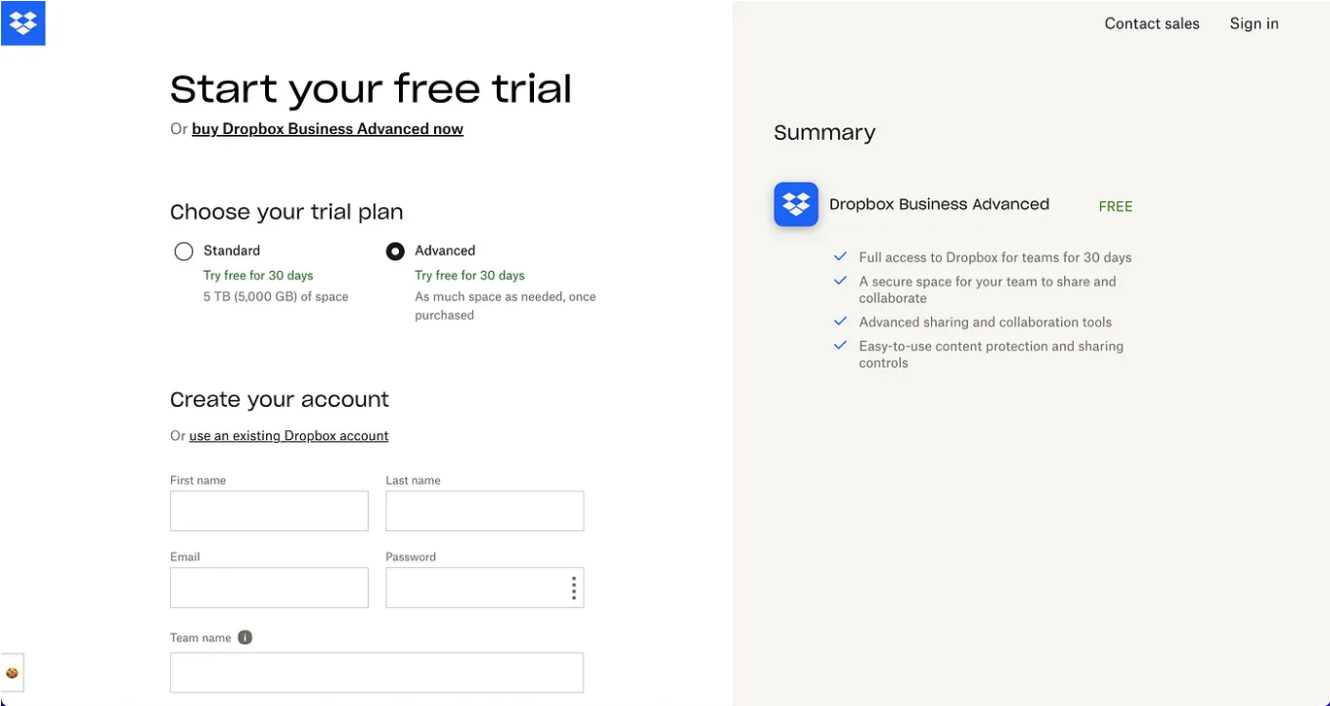Focus the Password text box
The image size is (1330, 706).
coord(473,588)
